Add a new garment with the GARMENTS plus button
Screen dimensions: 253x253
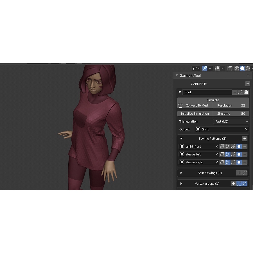(x=248, y=84)
